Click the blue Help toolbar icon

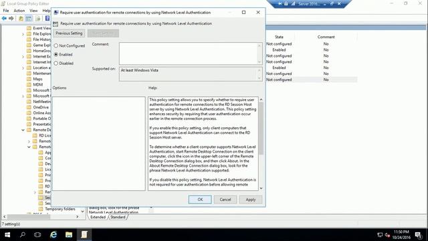pos(47,18)
